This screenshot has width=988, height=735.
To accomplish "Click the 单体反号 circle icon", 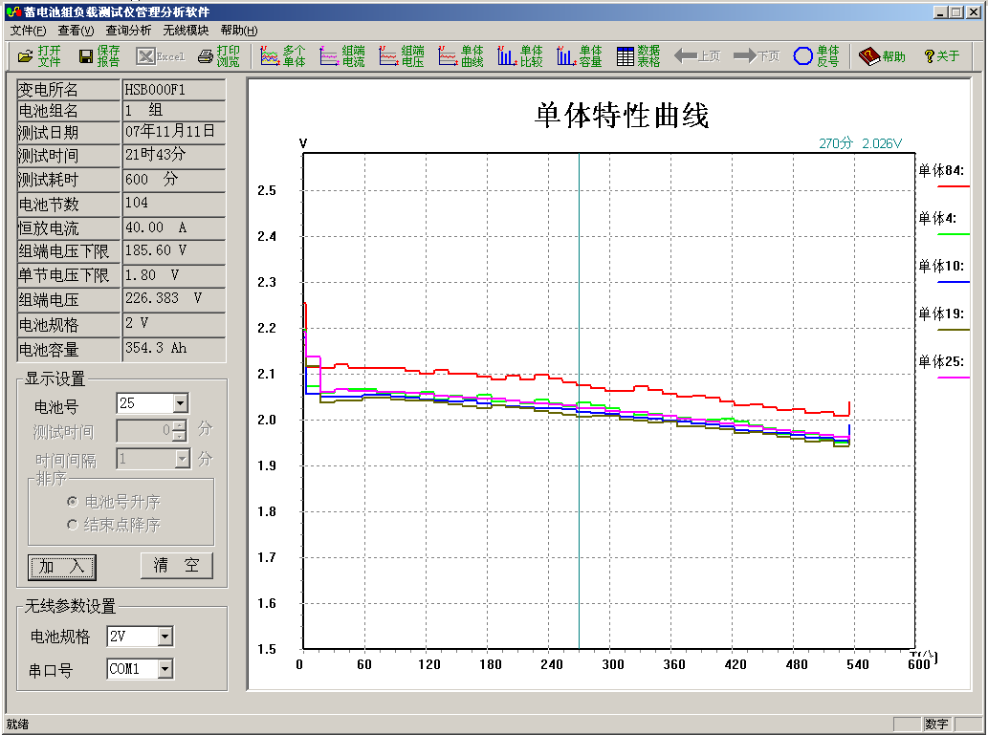I will click(816, 56).
